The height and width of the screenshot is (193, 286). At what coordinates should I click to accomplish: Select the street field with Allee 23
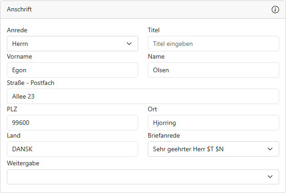coord(143,96)
